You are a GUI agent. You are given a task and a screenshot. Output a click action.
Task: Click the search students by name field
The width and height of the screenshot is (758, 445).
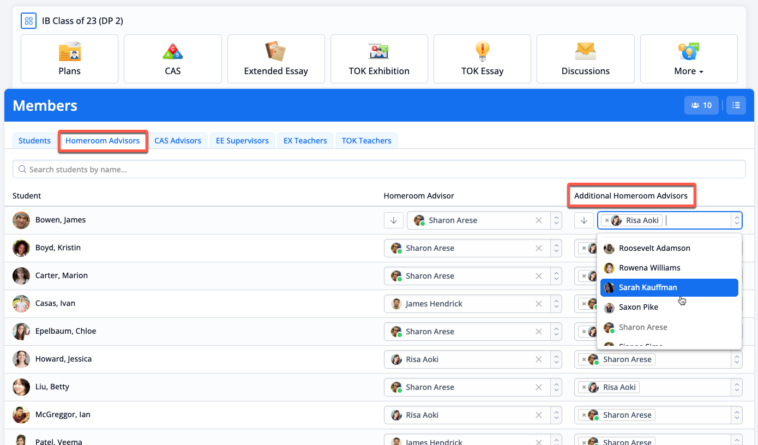[x=379, y=170]
